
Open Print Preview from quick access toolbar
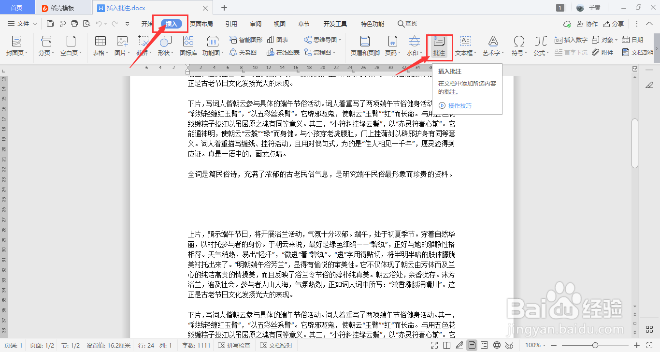86,24
